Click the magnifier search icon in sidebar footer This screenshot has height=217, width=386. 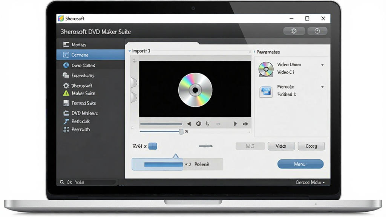(x=62, y=182)
